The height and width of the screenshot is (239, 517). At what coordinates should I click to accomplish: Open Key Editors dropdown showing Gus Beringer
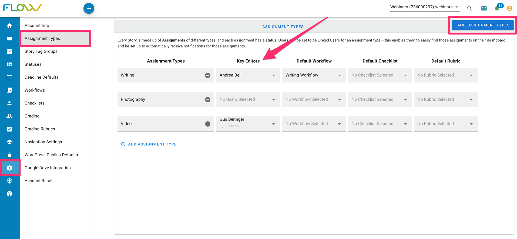pyautogui.click(x=248, y=124)
